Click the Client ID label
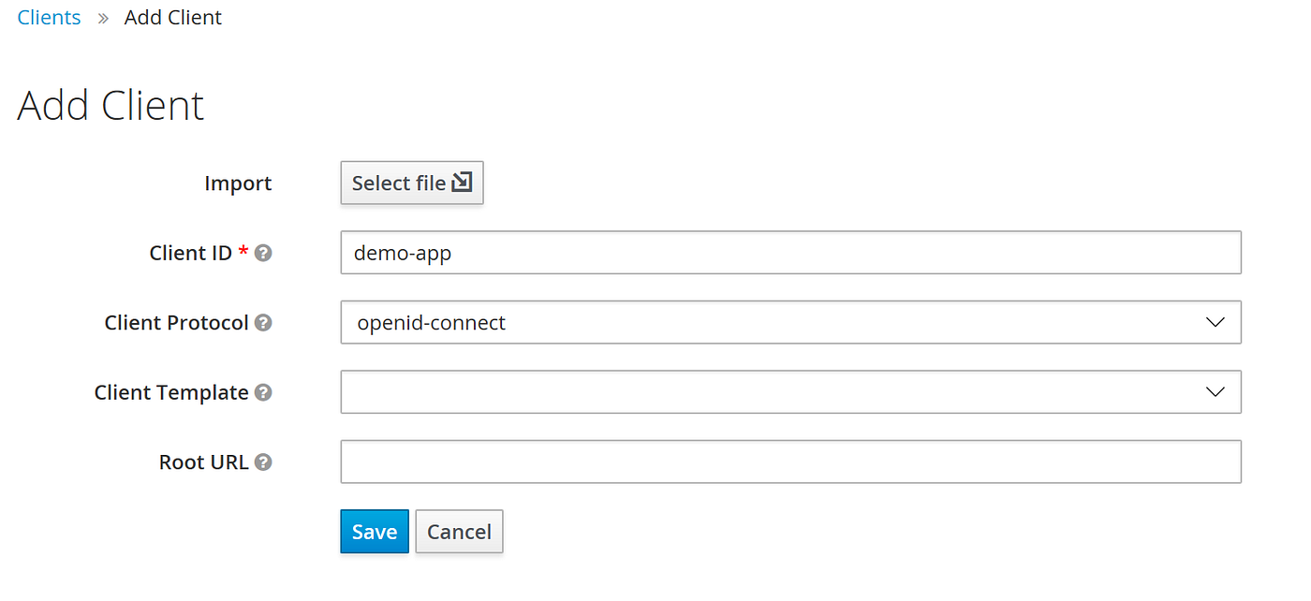The height and width of the screenshot is (601, 1311). [x=190, y=253]
